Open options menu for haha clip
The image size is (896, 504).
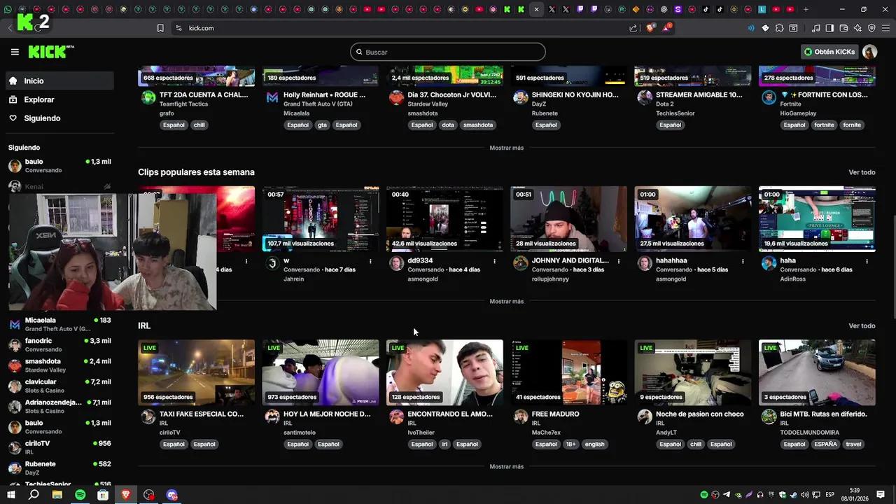tap(867, 261)
